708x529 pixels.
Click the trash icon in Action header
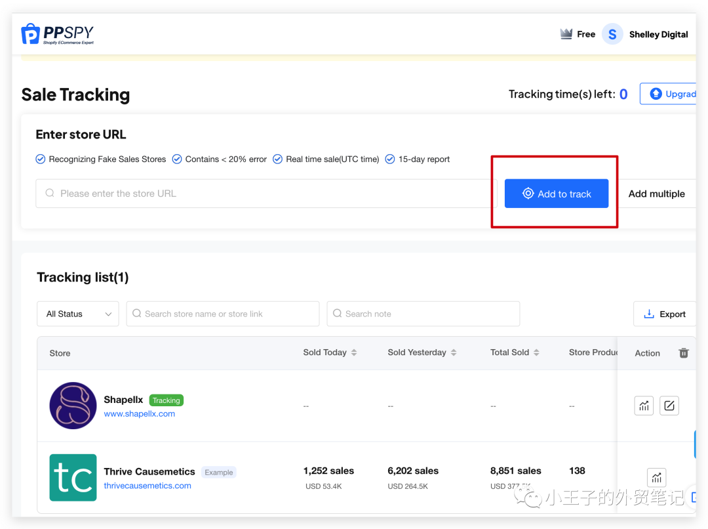click(x=684, y=352)
